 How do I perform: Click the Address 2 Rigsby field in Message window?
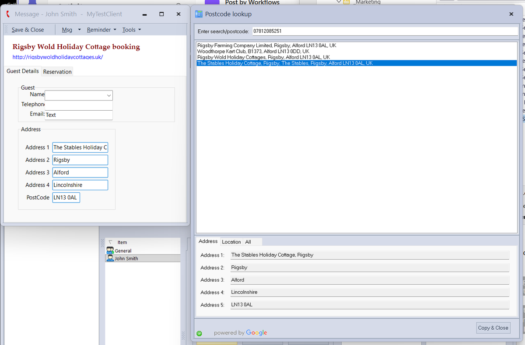pos(80,160)
